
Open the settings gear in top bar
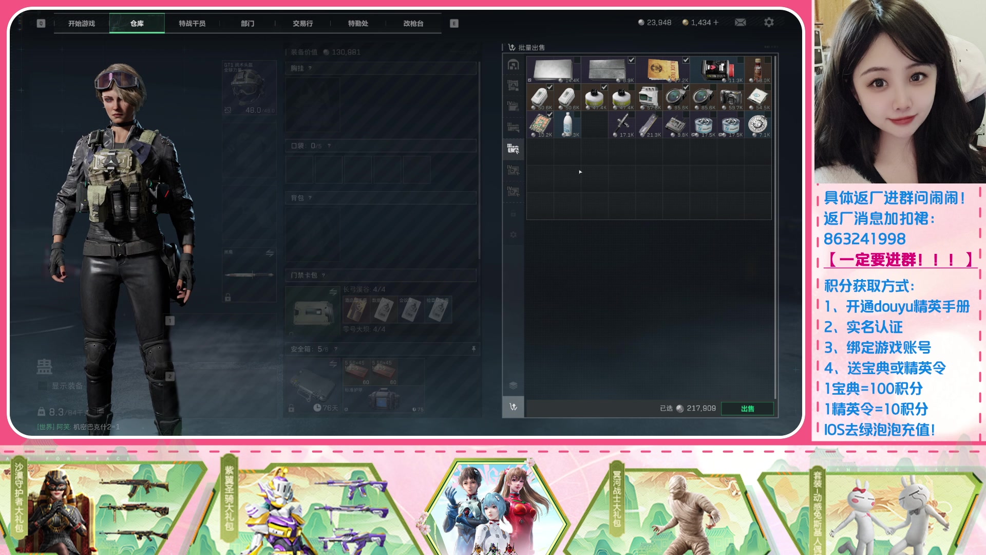(769, 22)
